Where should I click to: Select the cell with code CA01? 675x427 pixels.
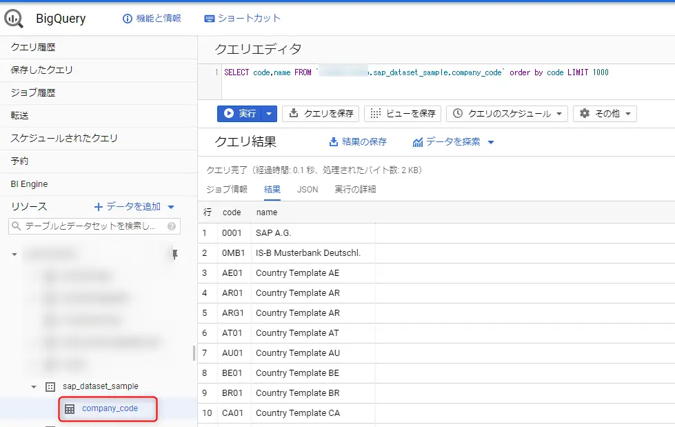(234, 414)
